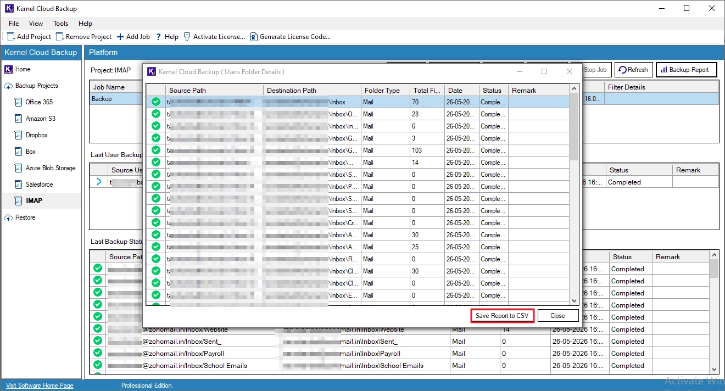Click green status icon of the \Inbox row with 70 files

pyautogui.click(x=156, y=102)
